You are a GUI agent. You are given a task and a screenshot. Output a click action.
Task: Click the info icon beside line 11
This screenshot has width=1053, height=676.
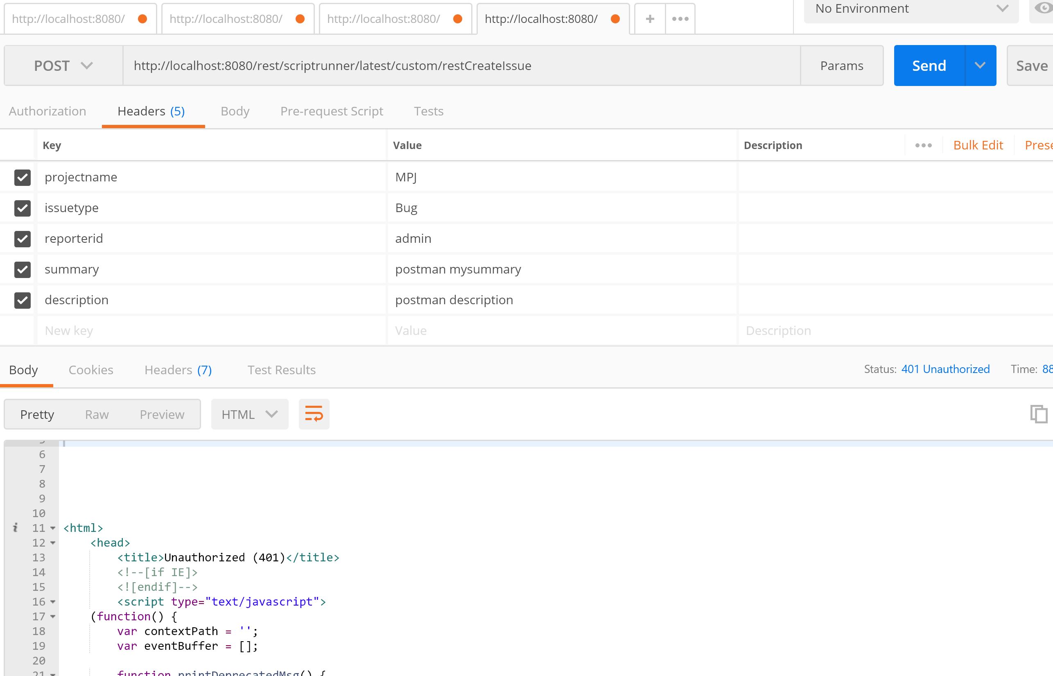coord(16,528)
